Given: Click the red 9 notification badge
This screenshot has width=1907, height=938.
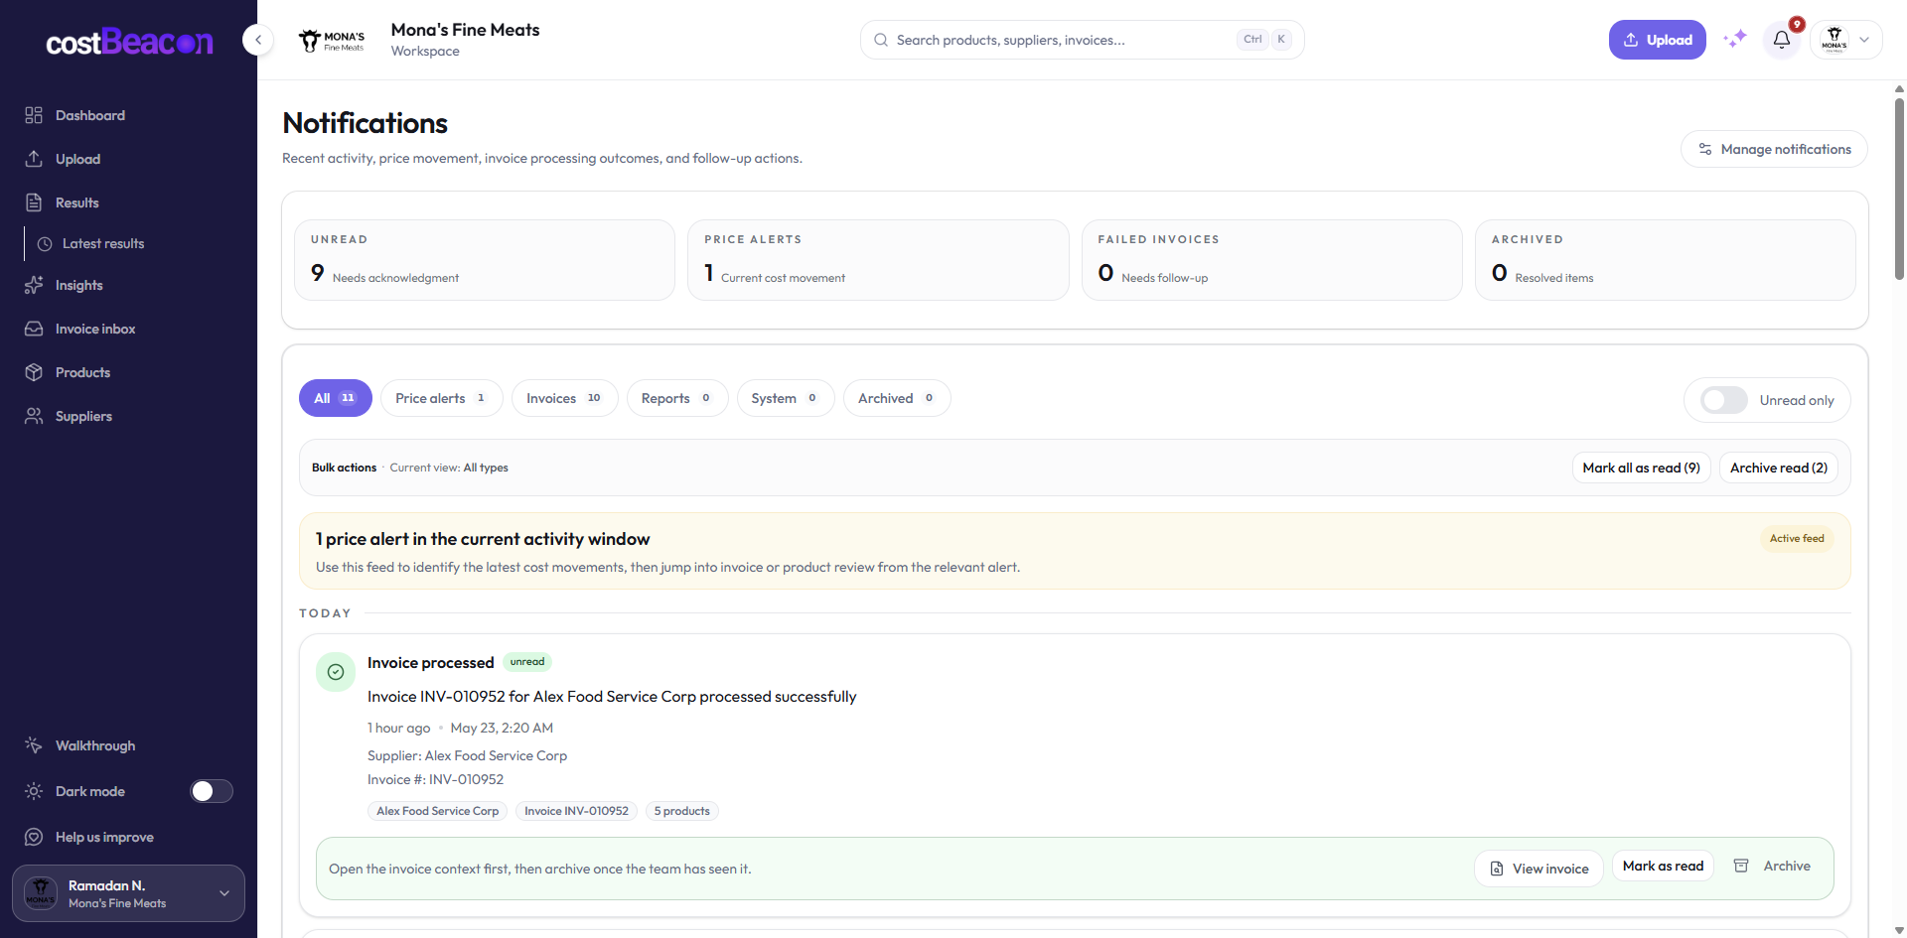Looking at the screenshot, I should tap(1797, 25).
